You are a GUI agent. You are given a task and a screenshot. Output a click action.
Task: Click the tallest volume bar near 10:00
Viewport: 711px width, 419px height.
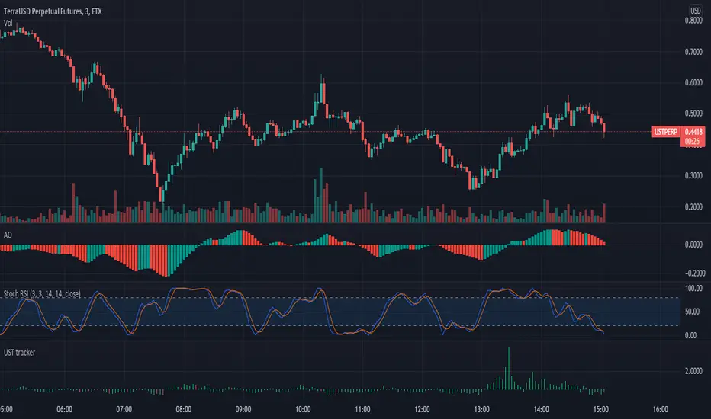(x=321, y=195)
